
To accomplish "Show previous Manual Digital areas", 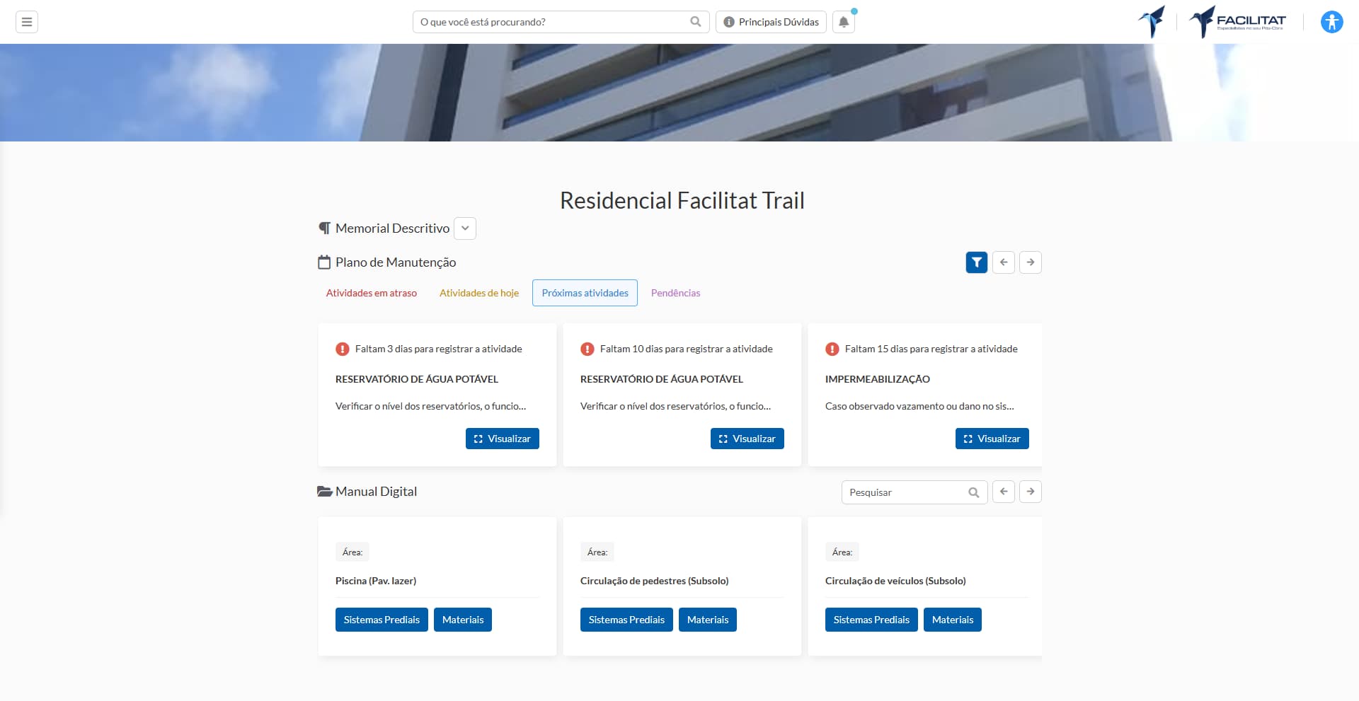I will (1004, 492).
